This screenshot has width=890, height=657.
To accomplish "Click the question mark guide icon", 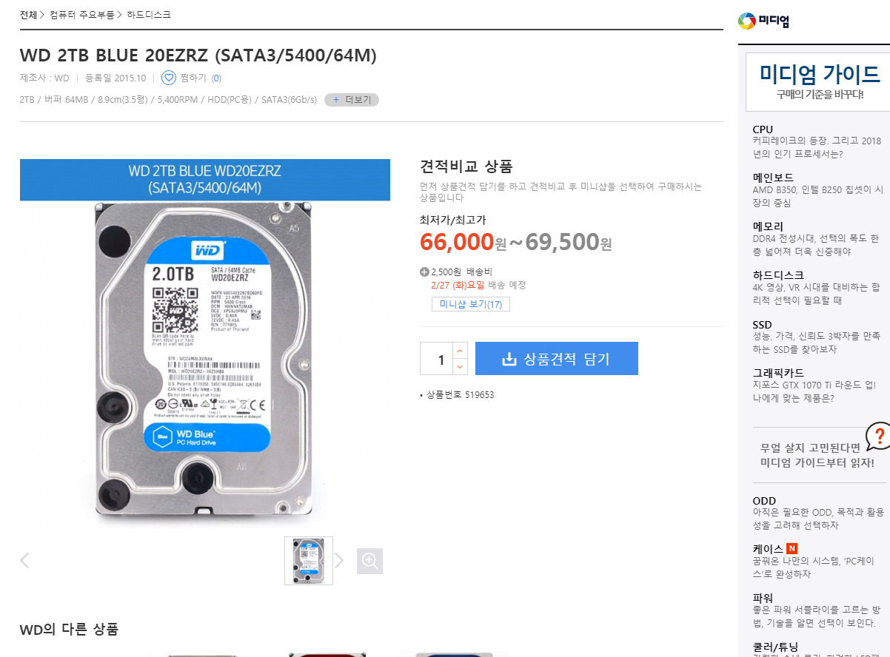I will 878,436.
